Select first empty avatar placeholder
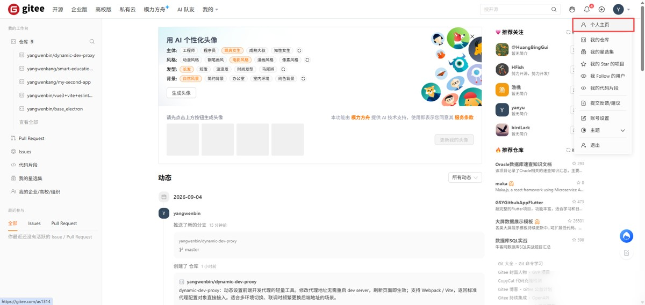This screenshot has width=645, height=305. pos(183,139)
